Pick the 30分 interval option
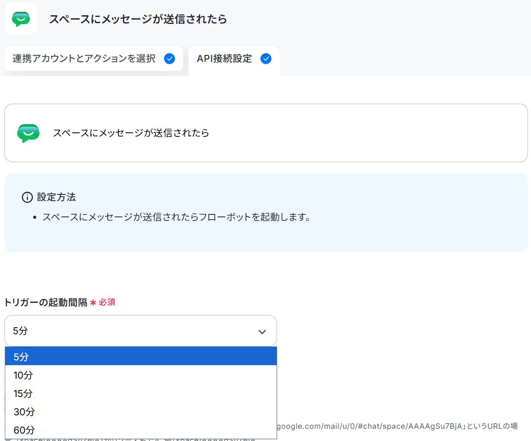Image resolution: width=531 pixels, height=441 pixels. 141,411
